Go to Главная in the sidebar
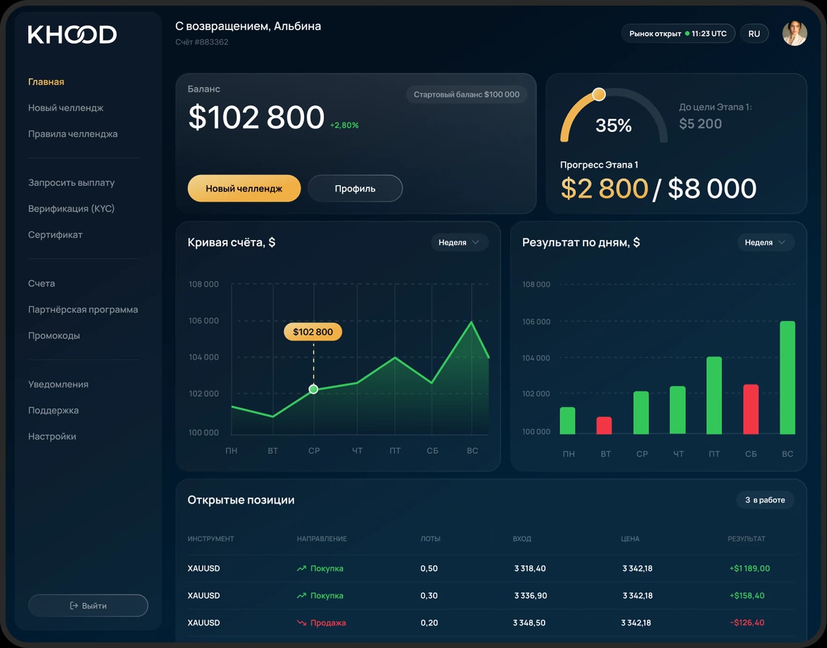 [46, 82]
